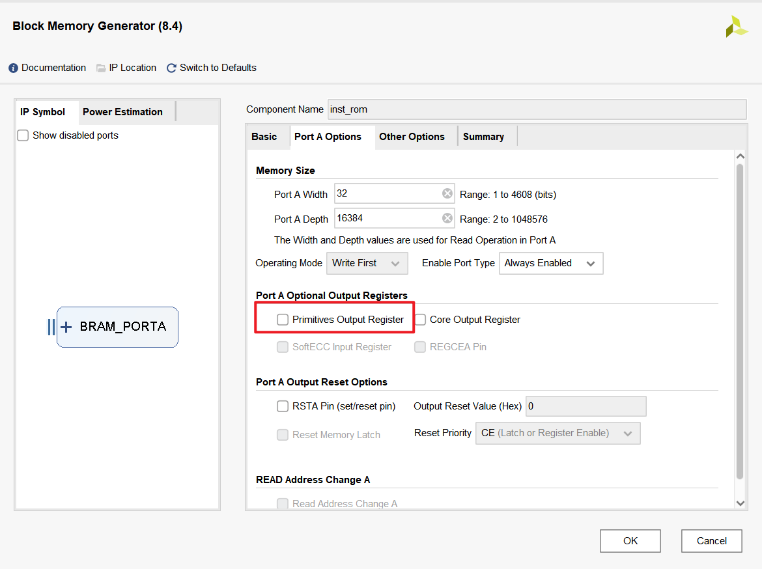Toggle SoftECC Input Register checkbox
The height and width of the screenshot is (569, 762).
point(283,346)
